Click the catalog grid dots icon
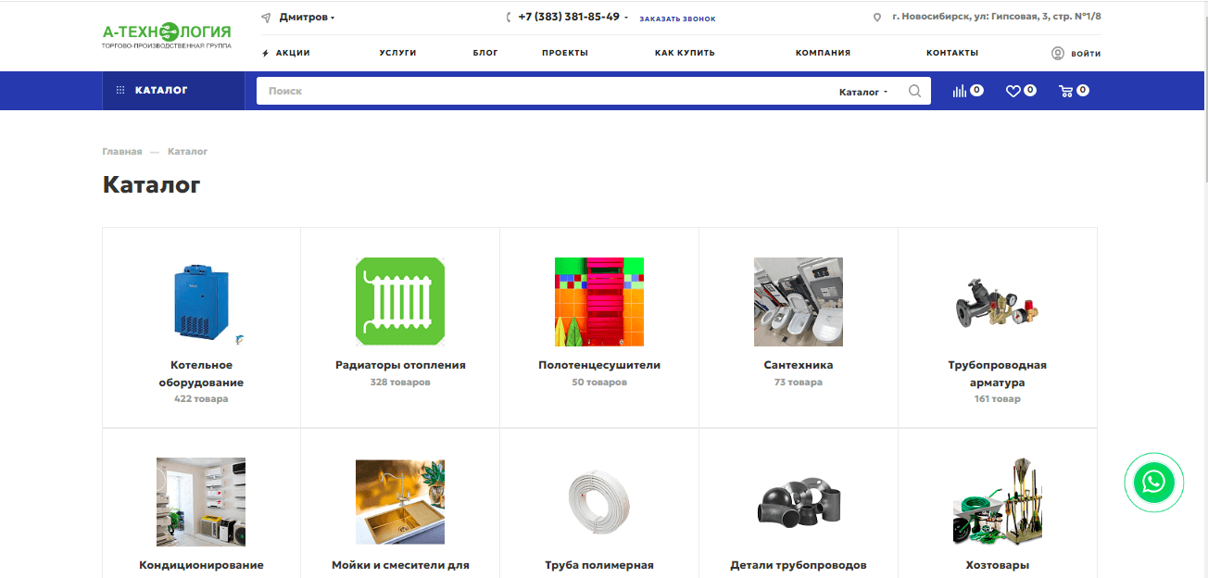The width and height of the screenshot is (1208, 578). pyautogui.click(x=120, y=91)
